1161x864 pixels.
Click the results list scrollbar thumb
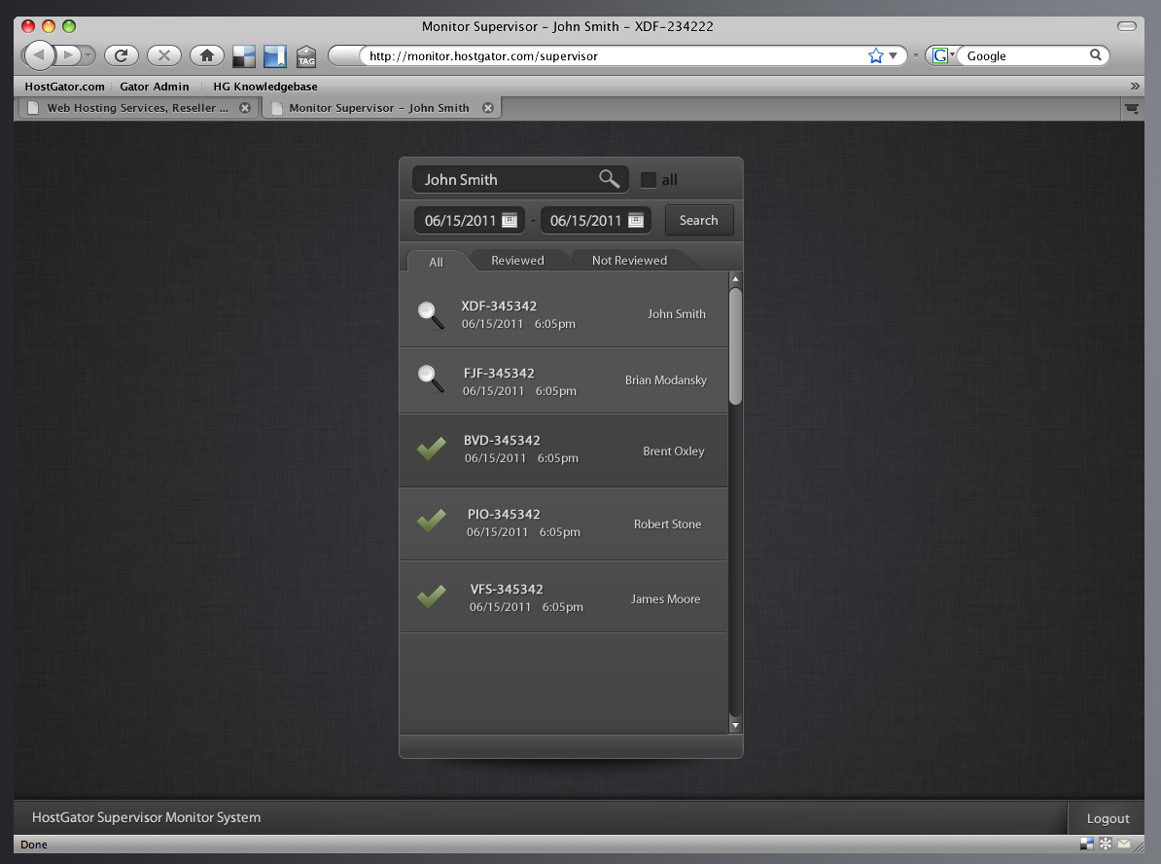coord(735,346)
